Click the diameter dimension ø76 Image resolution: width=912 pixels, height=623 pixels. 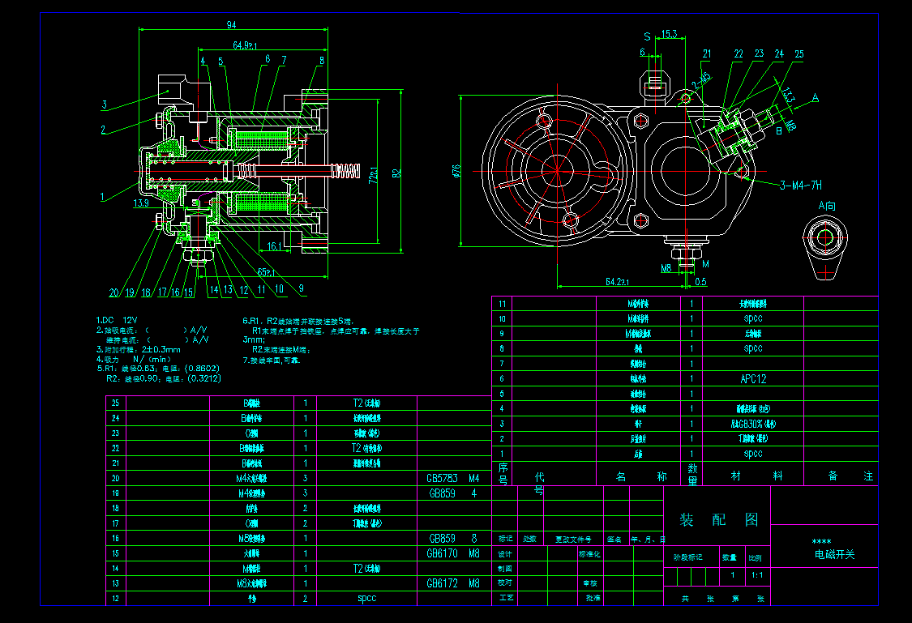(x=456, y=171)
